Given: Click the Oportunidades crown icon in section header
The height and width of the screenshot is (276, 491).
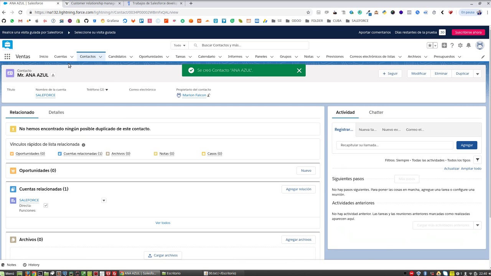Looking at the screenshot, I should coord(13,171).
